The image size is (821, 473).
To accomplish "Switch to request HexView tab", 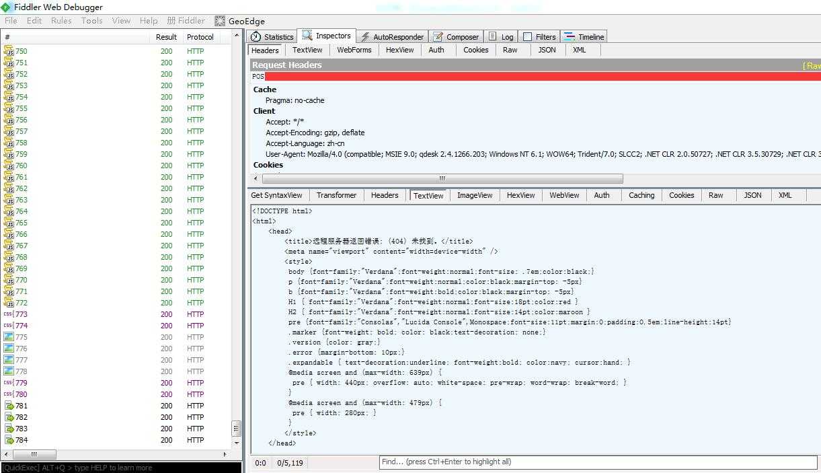I will tap(399, 50).
